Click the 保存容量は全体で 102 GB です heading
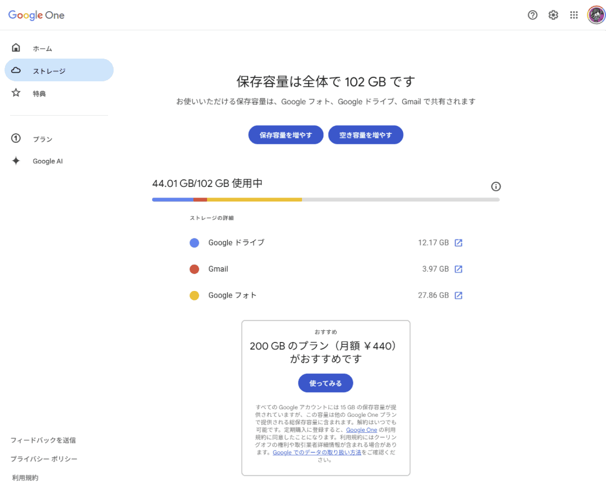The image size is (606, 494). [x=326, y=81]
